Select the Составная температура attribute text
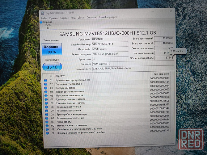Screen dimensions: 207x155 pyautogui.click(x=69, y=84)
